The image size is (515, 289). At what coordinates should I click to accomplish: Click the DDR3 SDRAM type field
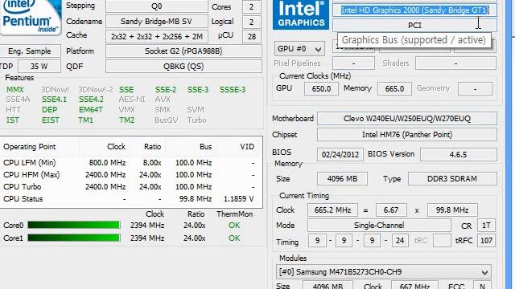click(452, 178)
